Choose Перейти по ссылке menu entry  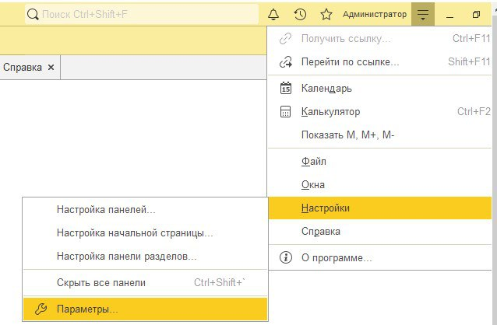tap(379, 61)
